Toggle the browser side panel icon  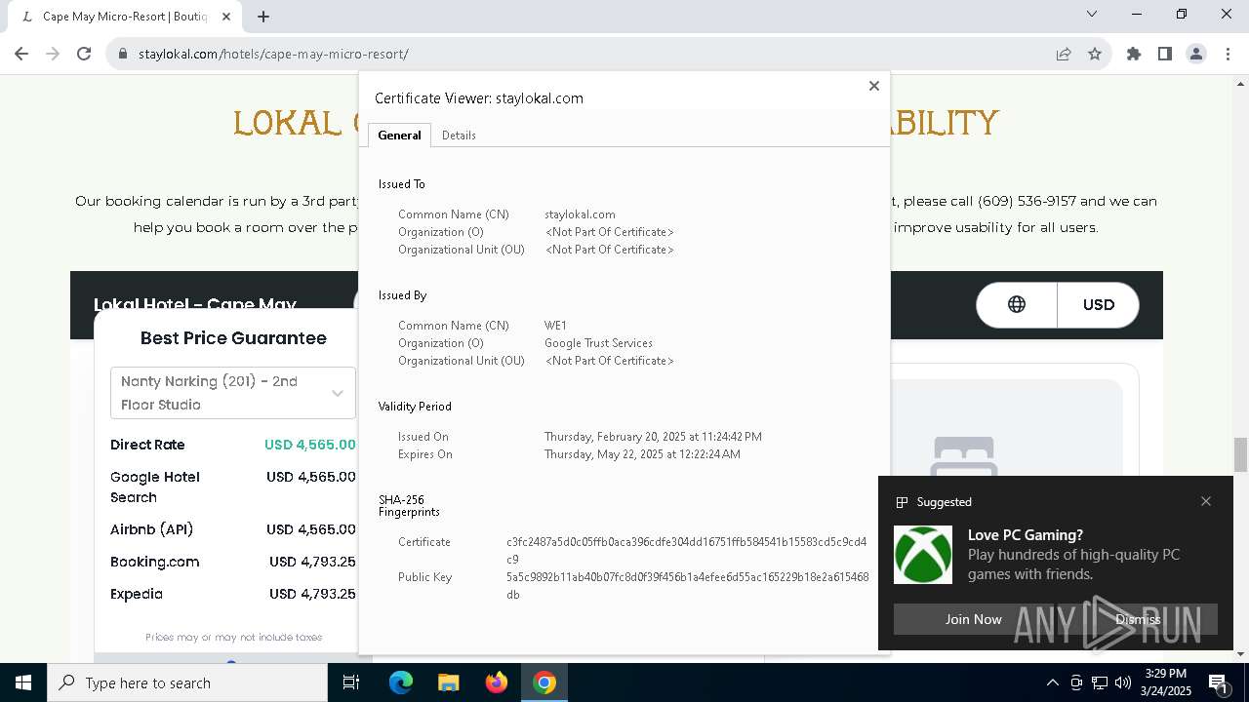pos(1165,54)
